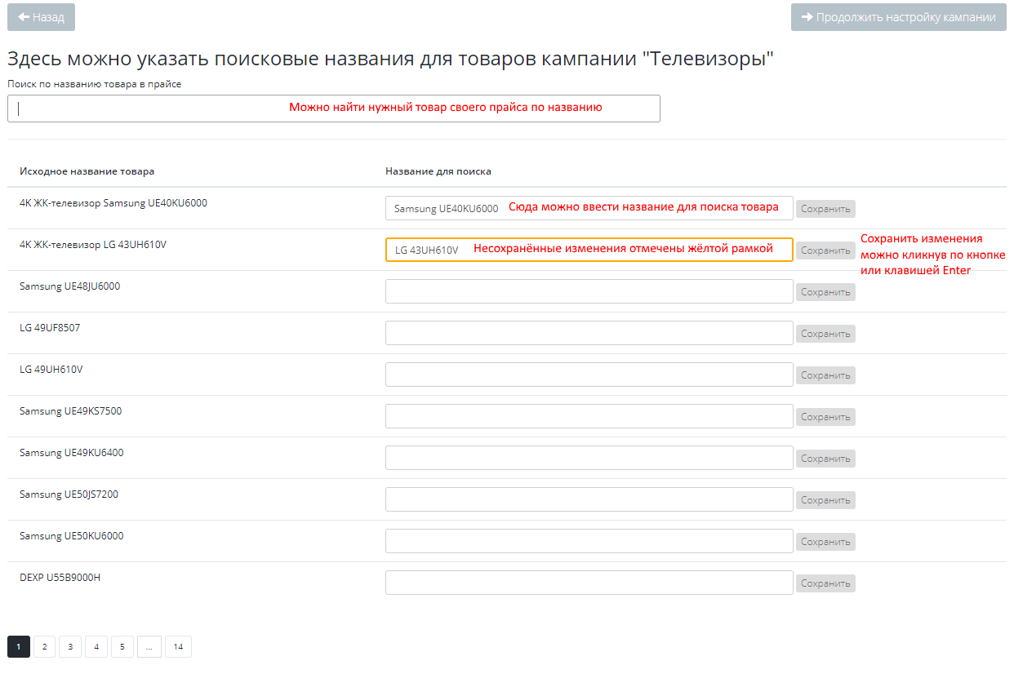Screen dimensions: 1014x674
Task: Click product name 4K ЖК-телевизор Samsung UE40KU6000
Action: 113,203
